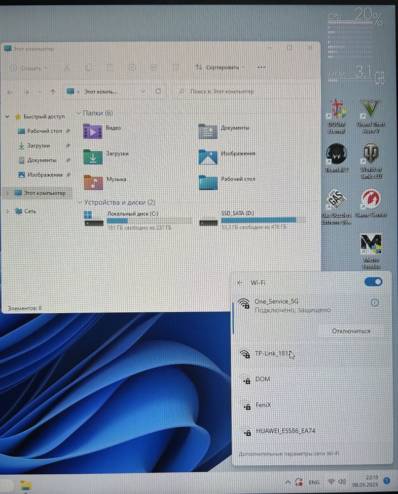The height and width of the screenshot is (494, 398).
Task: Show One_Service_5G network properties info icon
Action: (x=374, y=302)
